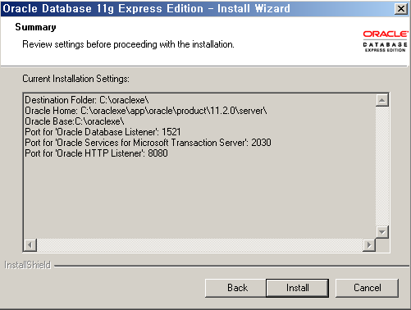Click the Install Wizard title bar text

click(x=146, y=9)
